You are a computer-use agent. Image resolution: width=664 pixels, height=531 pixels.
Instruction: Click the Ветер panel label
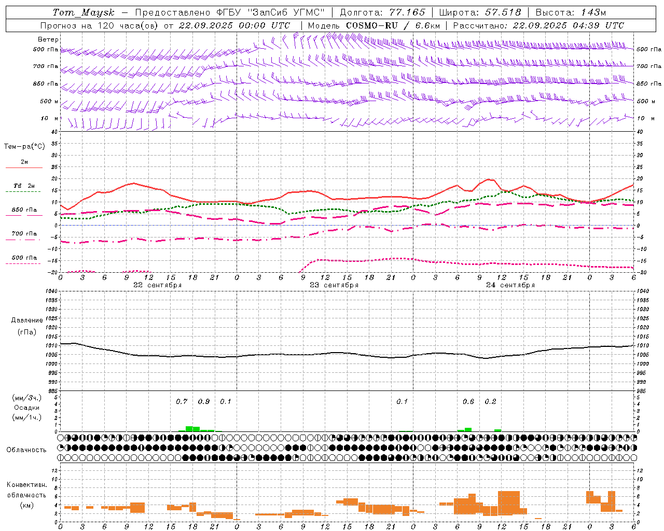48,39
